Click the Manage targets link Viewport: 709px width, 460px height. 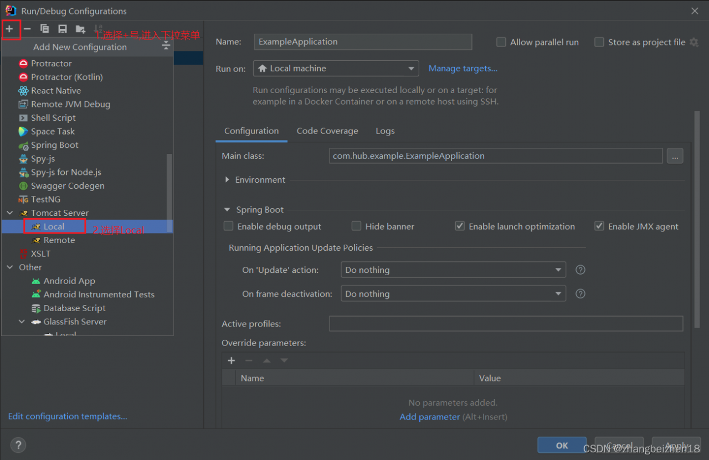463,68
